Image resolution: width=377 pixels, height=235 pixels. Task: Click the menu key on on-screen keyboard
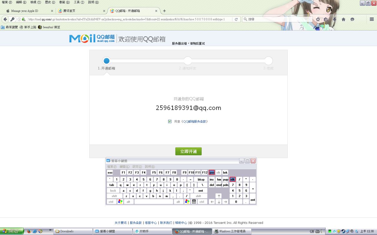click(x=194, y=202)
